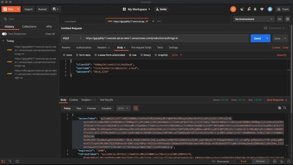The width and height of the screenshot is (293, 165).
Task: Open the notifications bell
Action: point(255,9)
